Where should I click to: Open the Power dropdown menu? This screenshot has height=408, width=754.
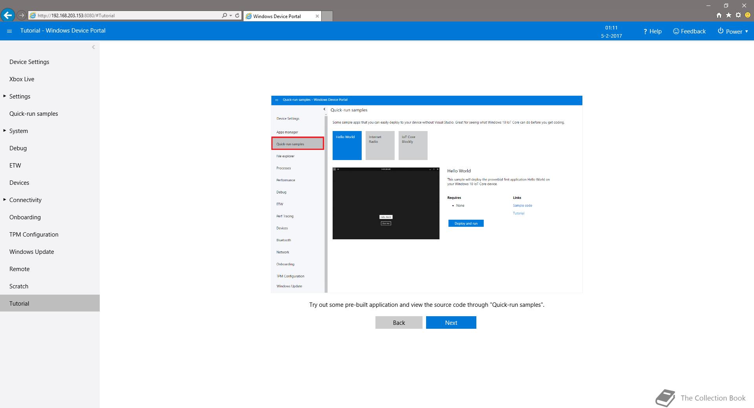click(x=733, y=31)
